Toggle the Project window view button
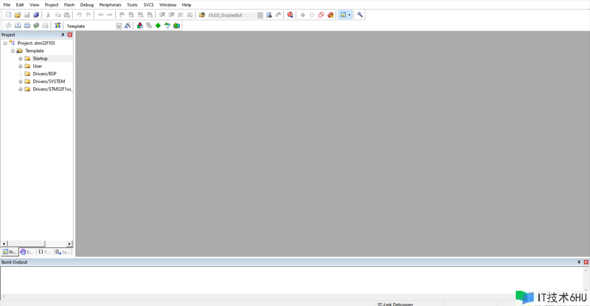Screen dimensions: 590x306 coord(342,15)
